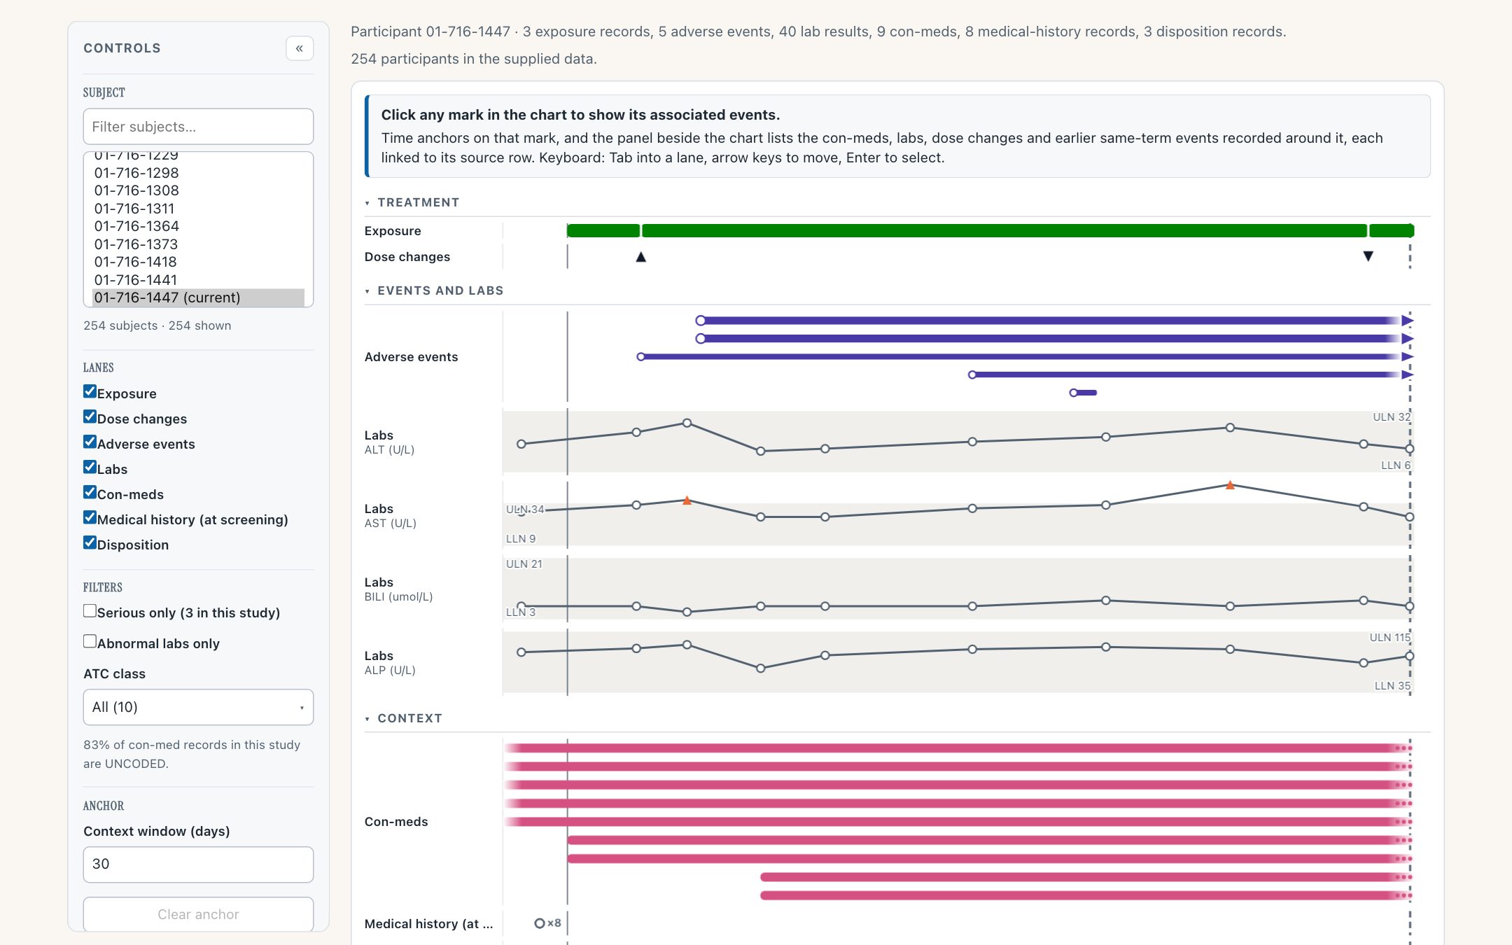Click the first short green exposure segment
This screenshot has width=1512, height=945.
pos(603,231)
